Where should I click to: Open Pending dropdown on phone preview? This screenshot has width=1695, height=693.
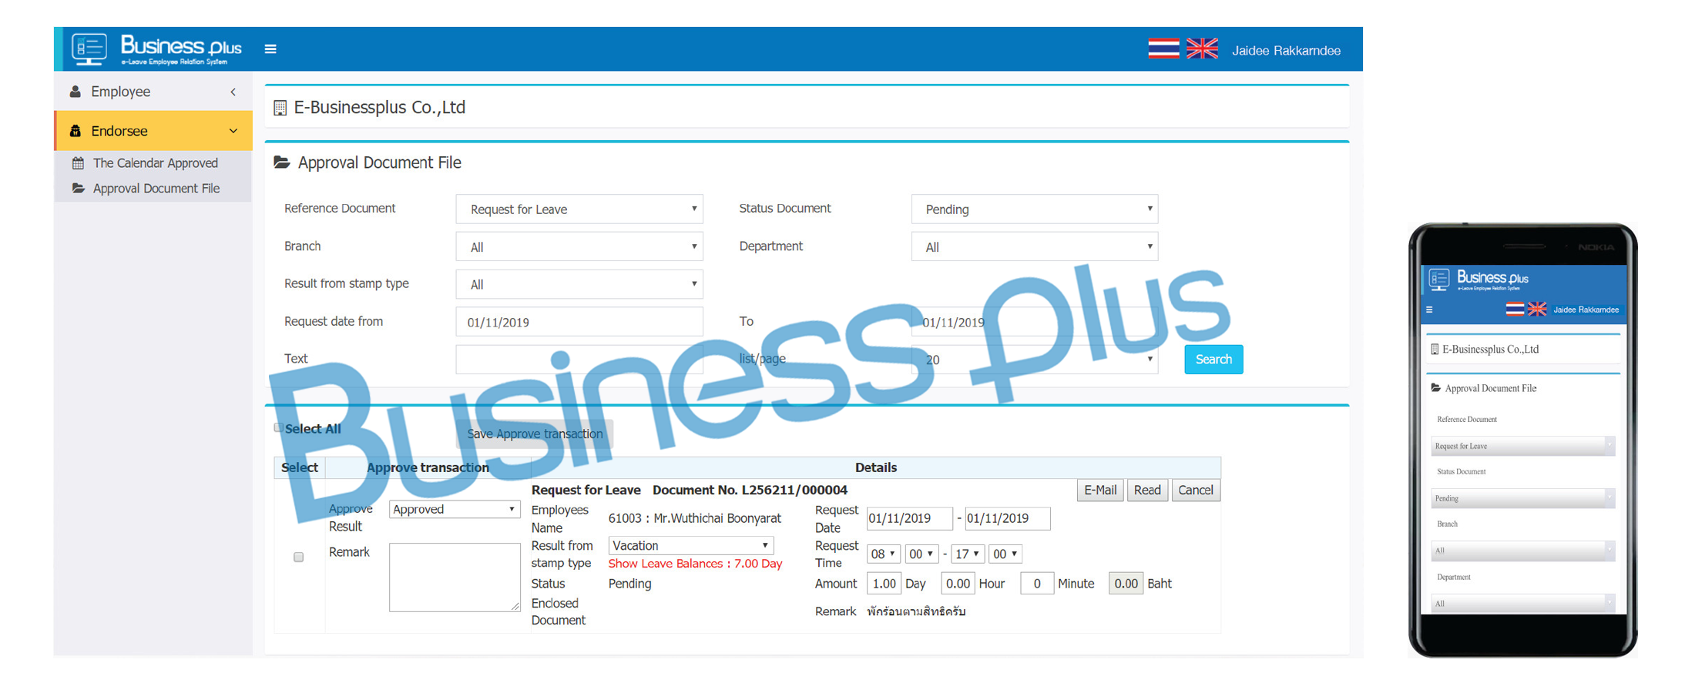coord(1522,498)
